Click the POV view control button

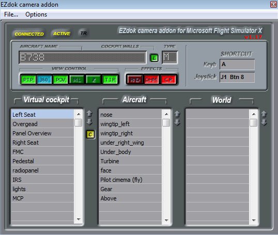click(x=60, y=80)
